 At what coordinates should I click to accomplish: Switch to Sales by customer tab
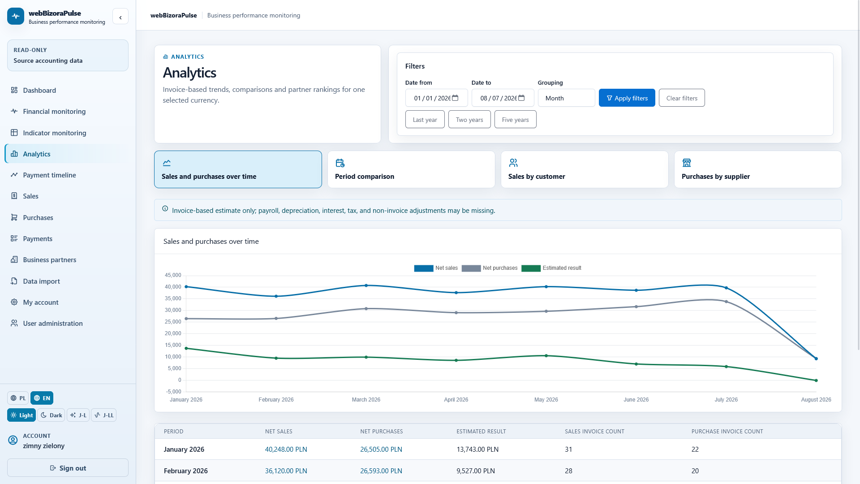[x=585, y=169]
